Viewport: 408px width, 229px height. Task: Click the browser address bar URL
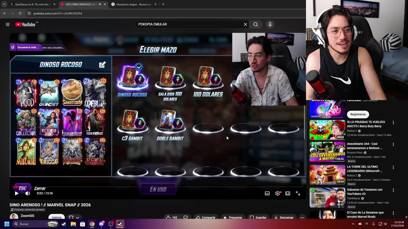(x=58, y=13)
